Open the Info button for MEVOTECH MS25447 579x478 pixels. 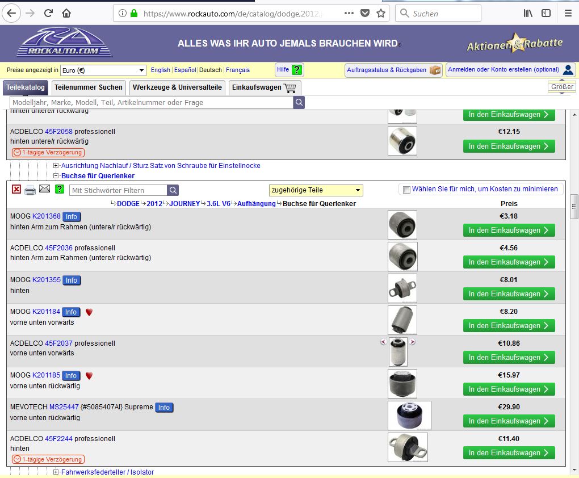pyautogui.click(x=163, y=407)
